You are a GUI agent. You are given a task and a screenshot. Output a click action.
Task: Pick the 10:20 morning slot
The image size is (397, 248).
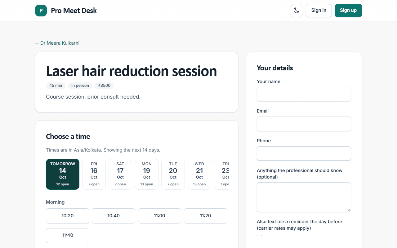pos(68,216)
